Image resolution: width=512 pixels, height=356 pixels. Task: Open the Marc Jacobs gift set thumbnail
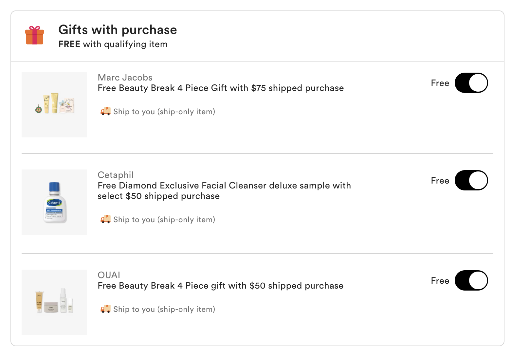coord(54,105)
